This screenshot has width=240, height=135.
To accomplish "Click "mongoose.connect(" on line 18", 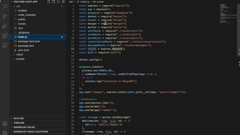I will [x=91, y=67].
